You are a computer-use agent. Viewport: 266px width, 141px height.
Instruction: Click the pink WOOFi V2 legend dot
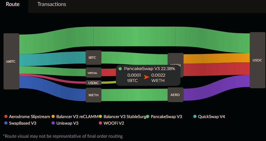[100, 123]
